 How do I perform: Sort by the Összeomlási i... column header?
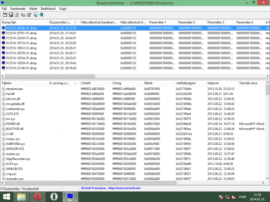(x=64, y=22)
